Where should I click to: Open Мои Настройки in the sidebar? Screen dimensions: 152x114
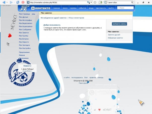(x=25, y=48)
